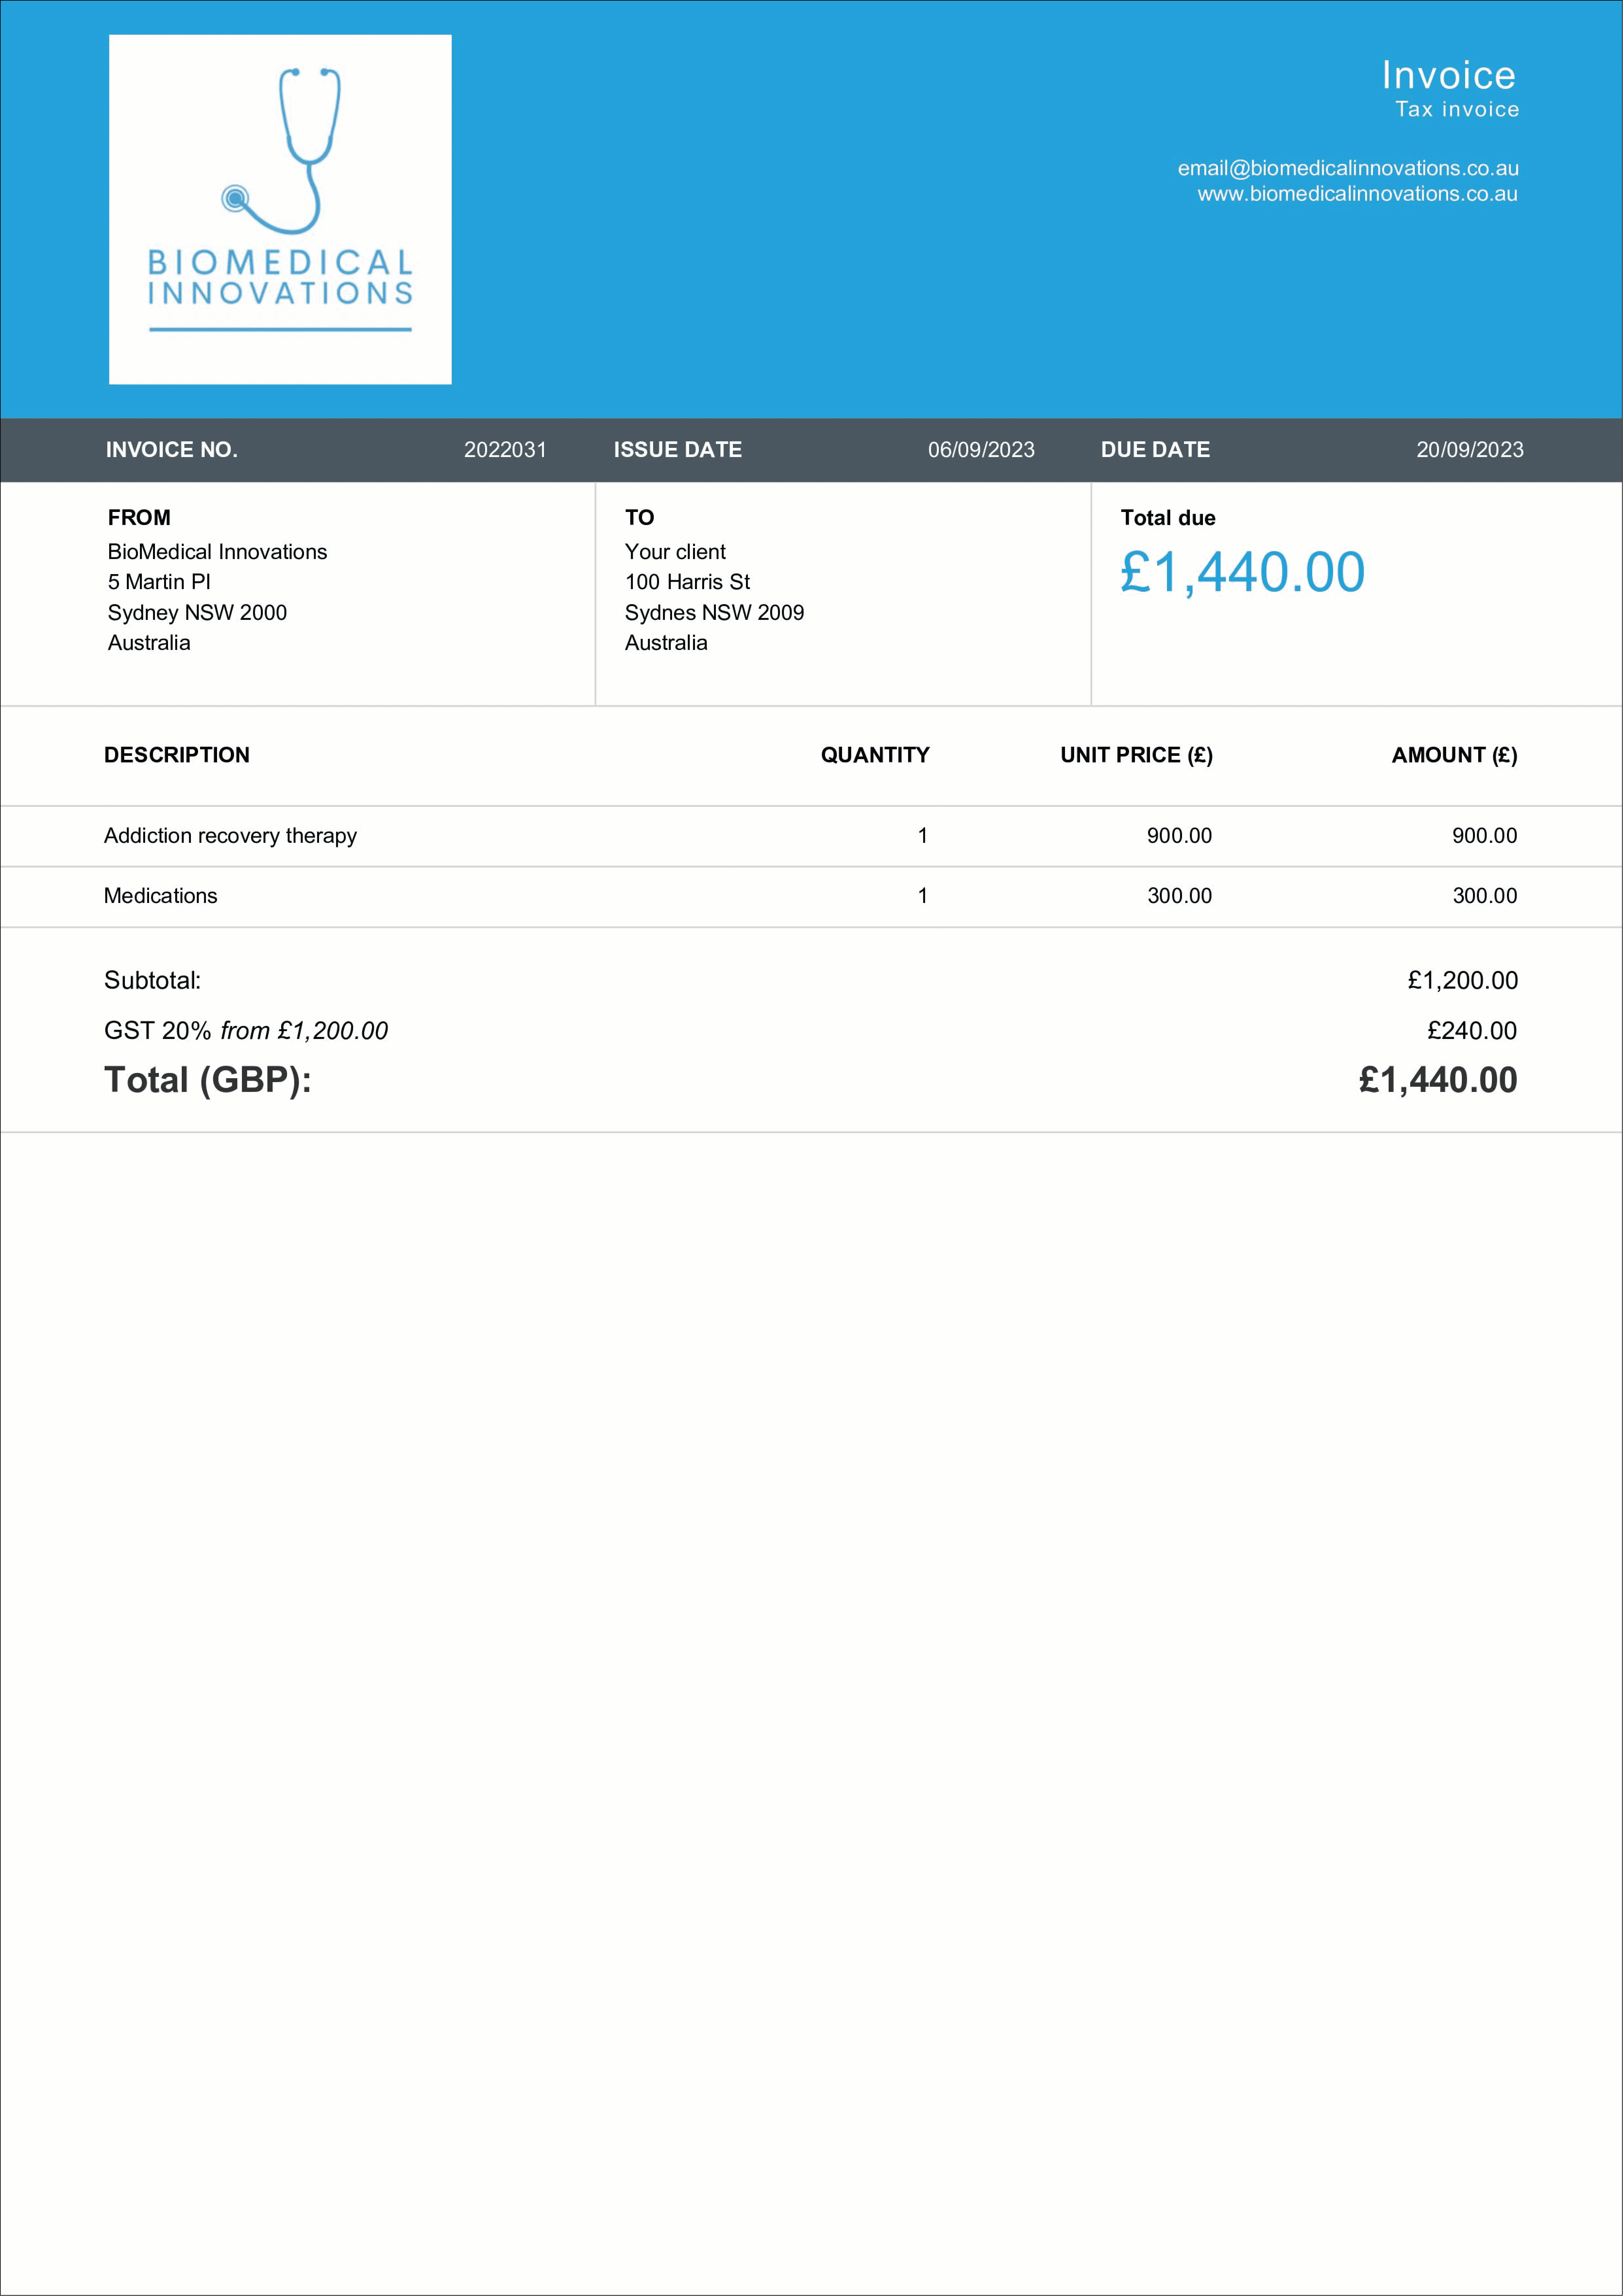Open the www.biomedicalinnovations.co.au website link
The image size is (1623, 2296).
pos(1357,194)
